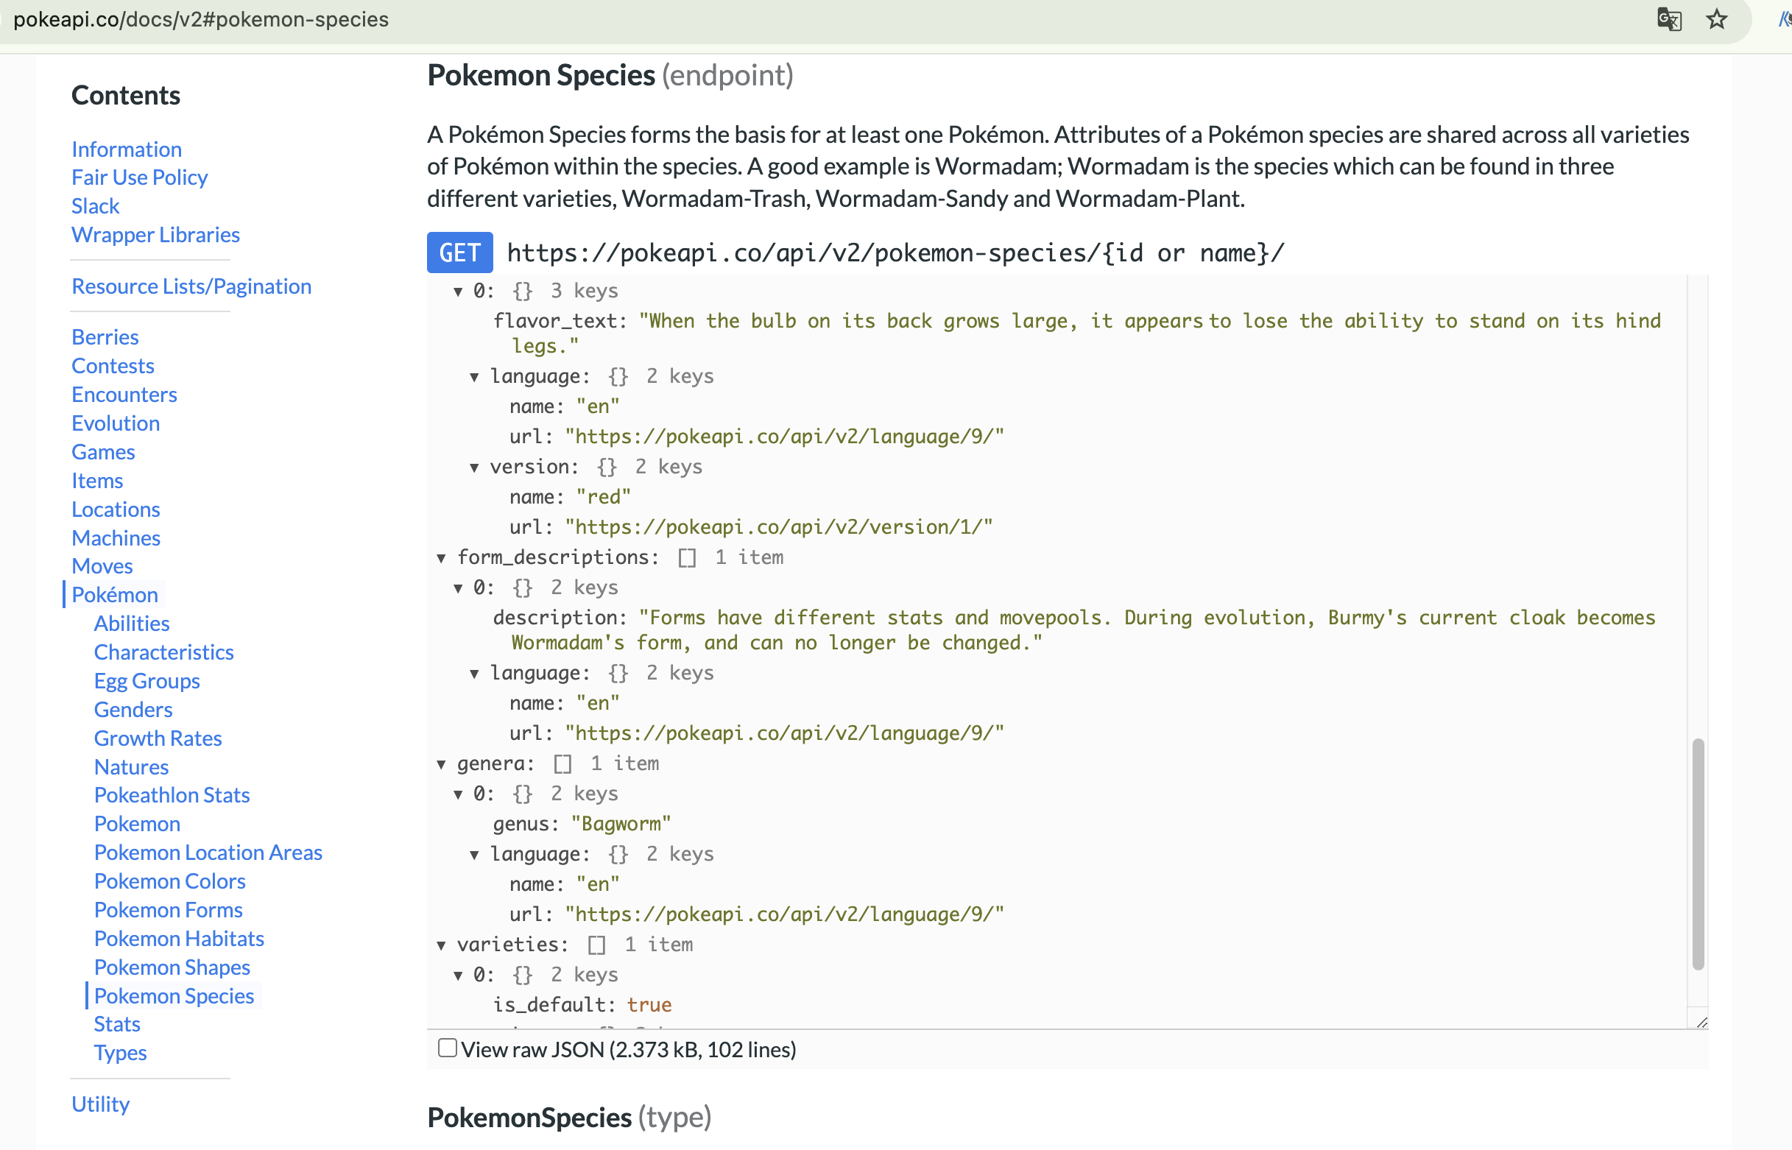1792x1150 pixels.
Task: Click the resize handle of the JSON viewer
Action: pos(1701,1023)
